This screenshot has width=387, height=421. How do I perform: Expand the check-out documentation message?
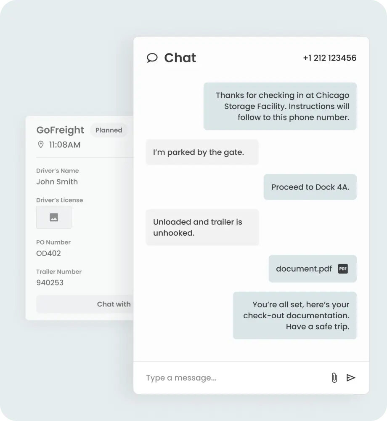coord(294,315)
